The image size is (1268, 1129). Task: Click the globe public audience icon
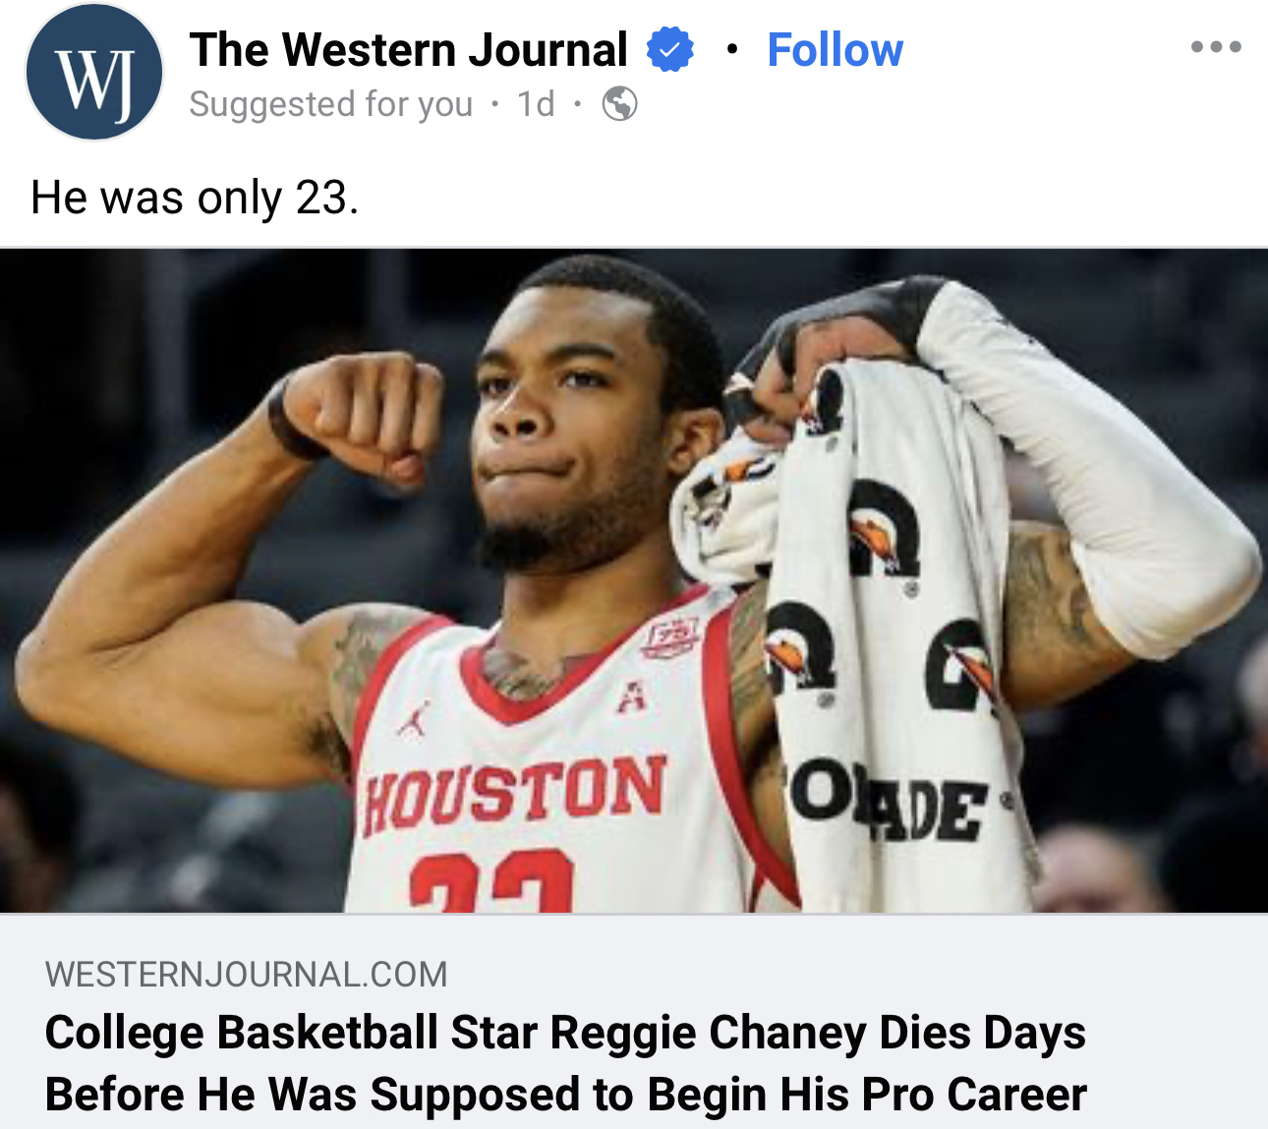[619, 103]
